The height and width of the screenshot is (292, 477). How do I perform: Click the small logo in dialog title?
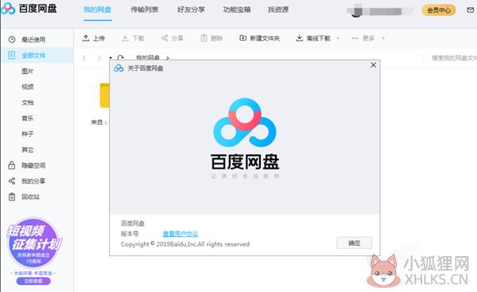[x=118, y=68]
